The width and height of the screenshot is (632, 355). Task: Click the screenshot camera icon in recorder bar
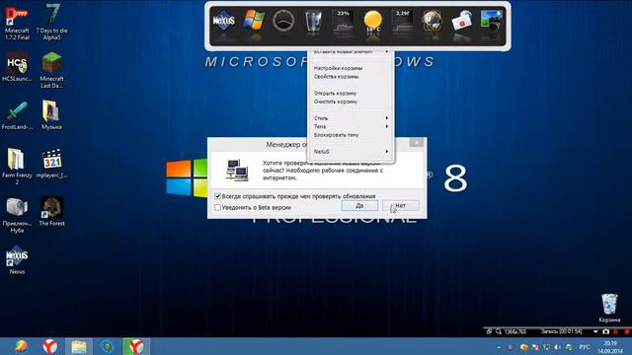coord(605,331)
